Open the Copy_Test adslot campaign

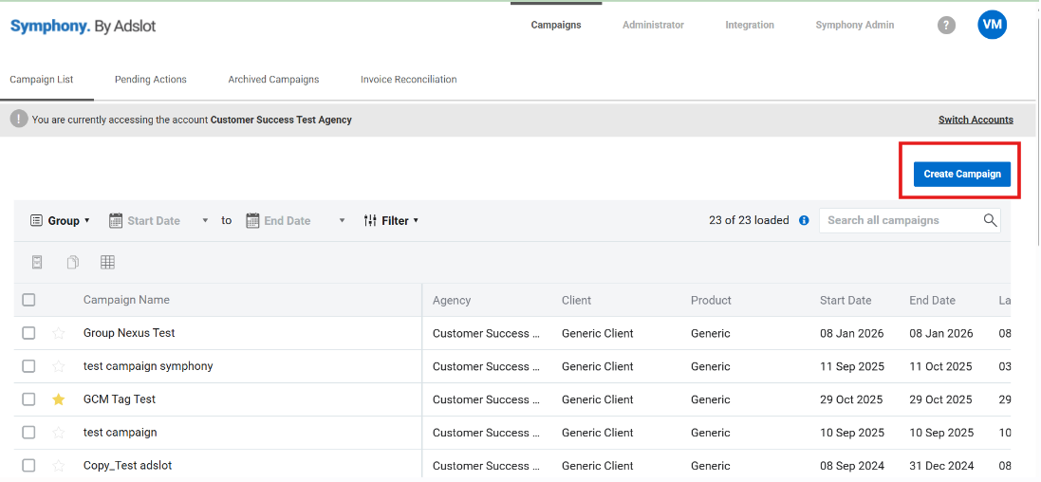(x=127, y=466)
